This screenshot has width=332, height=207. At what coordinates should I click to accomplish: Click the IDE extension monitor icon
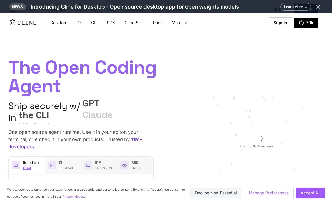[x=88, y=165]
